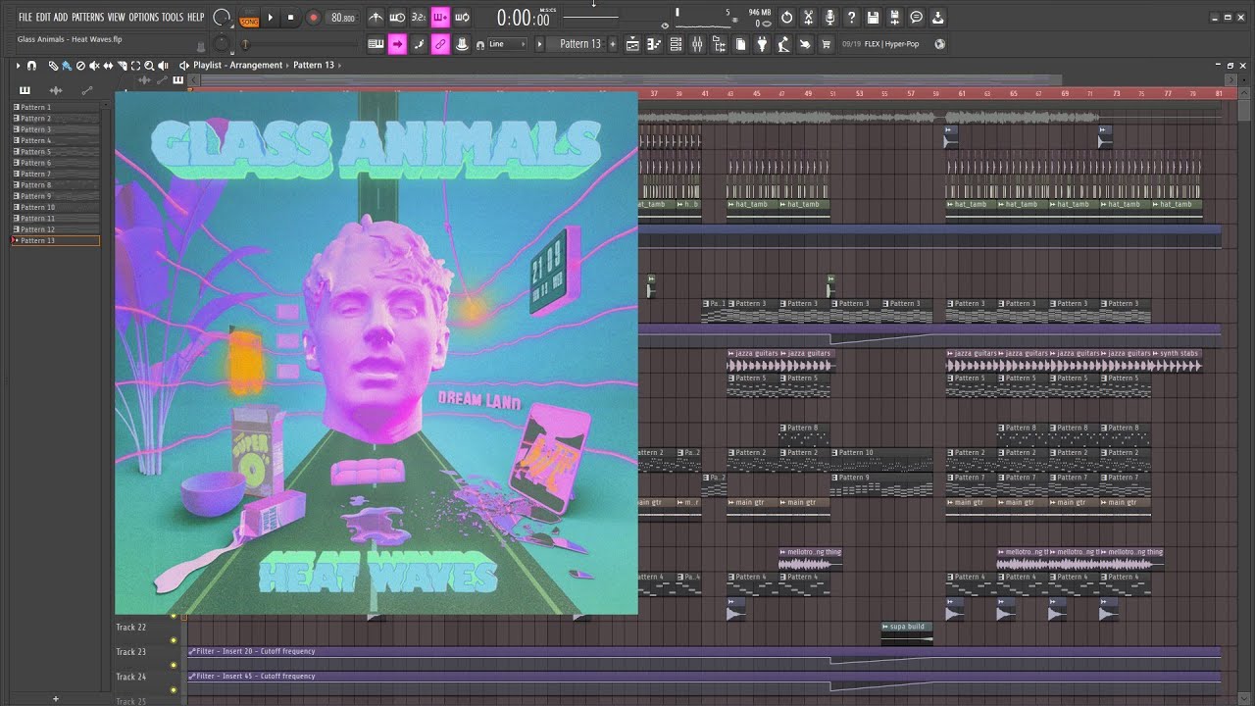
Task: Select the playlist Slice tool
Action: [122, 65]
